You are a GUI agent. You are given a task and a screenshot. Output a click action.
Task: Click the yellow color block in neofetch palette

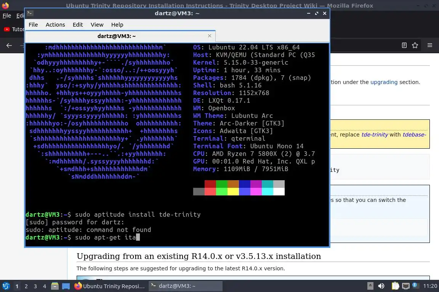[x=233, y=191]
